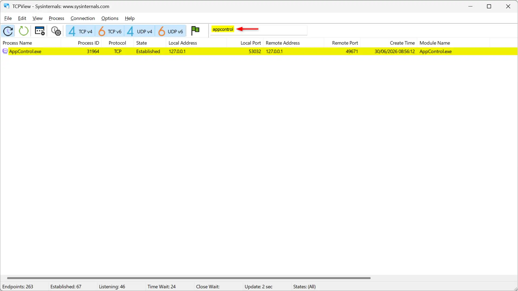This screenshot has height=291, width=518.
Task: Toggle the UDP v4 filter
Action: [x=139, y=31]
